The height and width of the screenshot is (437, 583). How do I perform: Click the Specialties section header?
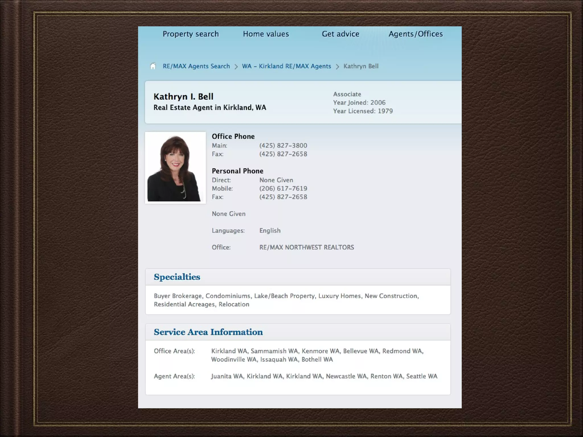point(177,277)
